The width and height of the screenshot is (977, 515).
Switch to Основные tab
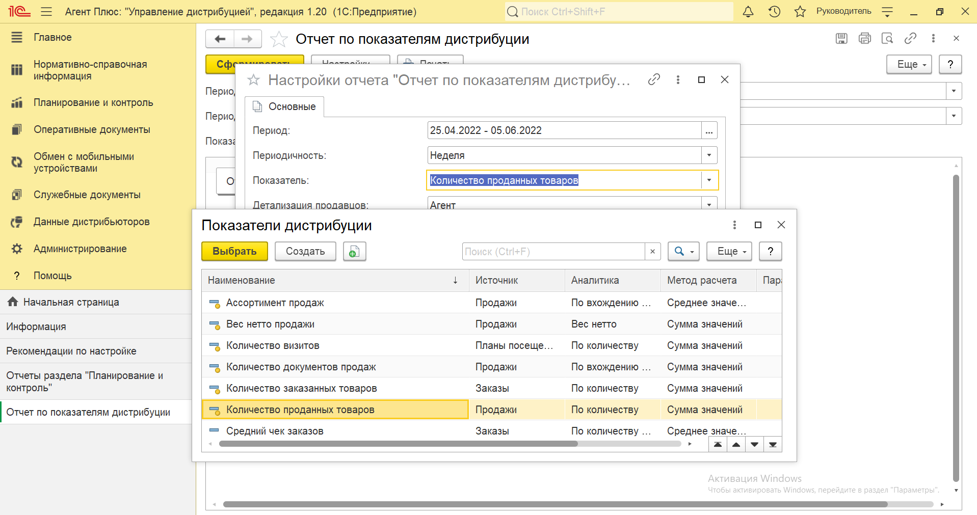click(284, 106)
